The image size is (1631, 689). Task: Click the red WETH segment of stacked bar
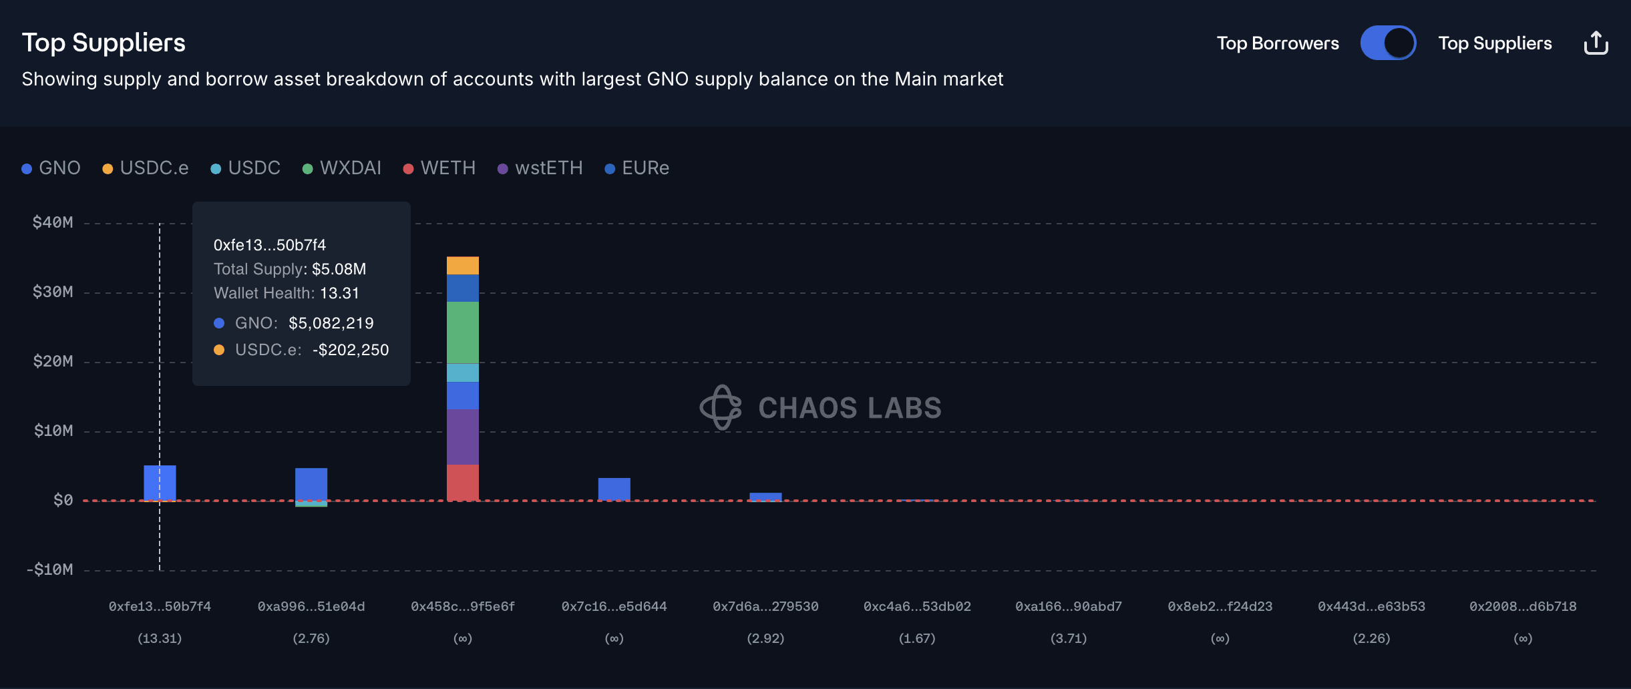463,482
